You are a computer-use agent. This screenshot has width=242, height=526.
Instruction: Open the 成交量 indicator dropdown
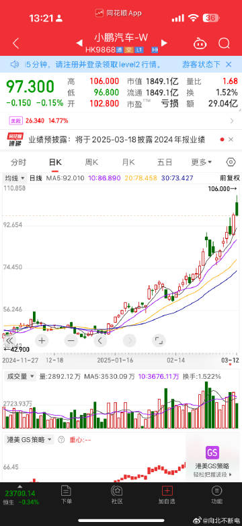(19, 377)
